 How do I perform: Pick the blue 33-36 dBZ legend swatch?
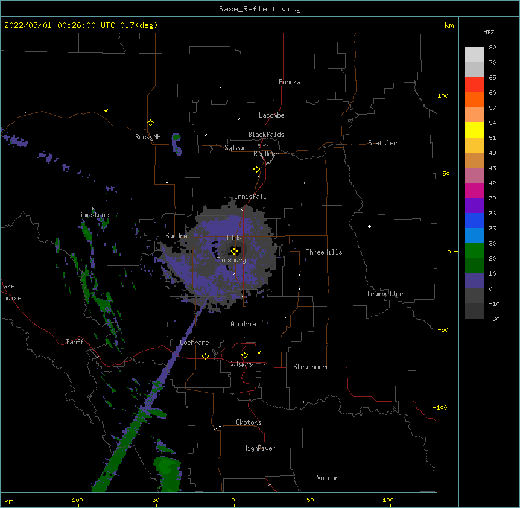pos(474,220)
